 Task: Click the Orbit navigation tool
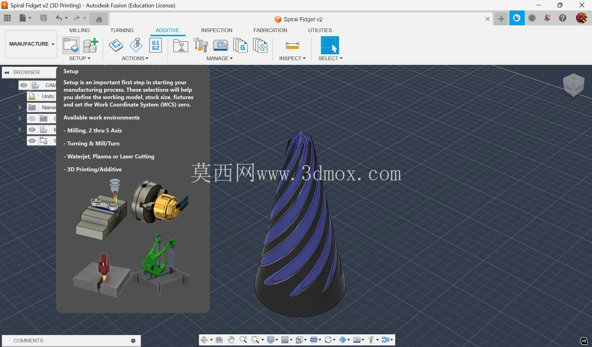click(204, 340)
